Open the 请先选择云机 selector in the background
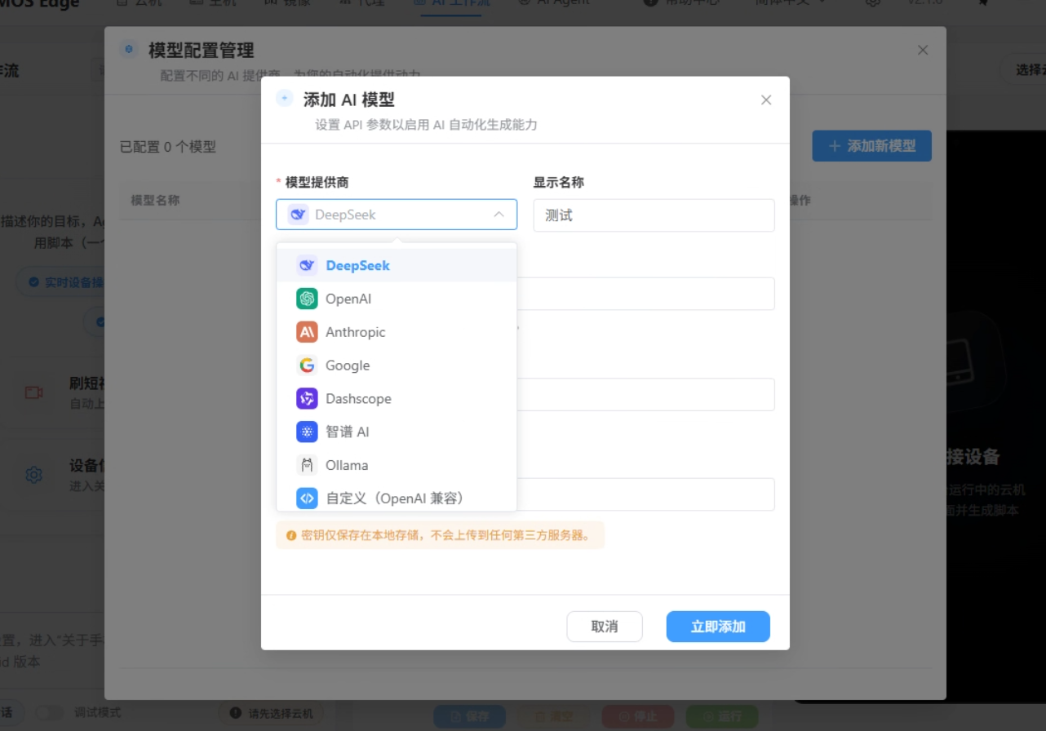Screen dimensions: 1046x731 click(271, 713)
